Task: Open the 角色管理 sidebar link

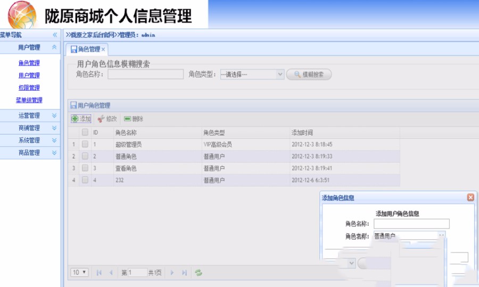Action: [29, 63]
